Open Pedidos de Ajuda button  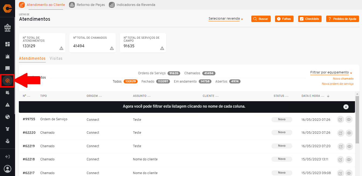click(343, 19)
